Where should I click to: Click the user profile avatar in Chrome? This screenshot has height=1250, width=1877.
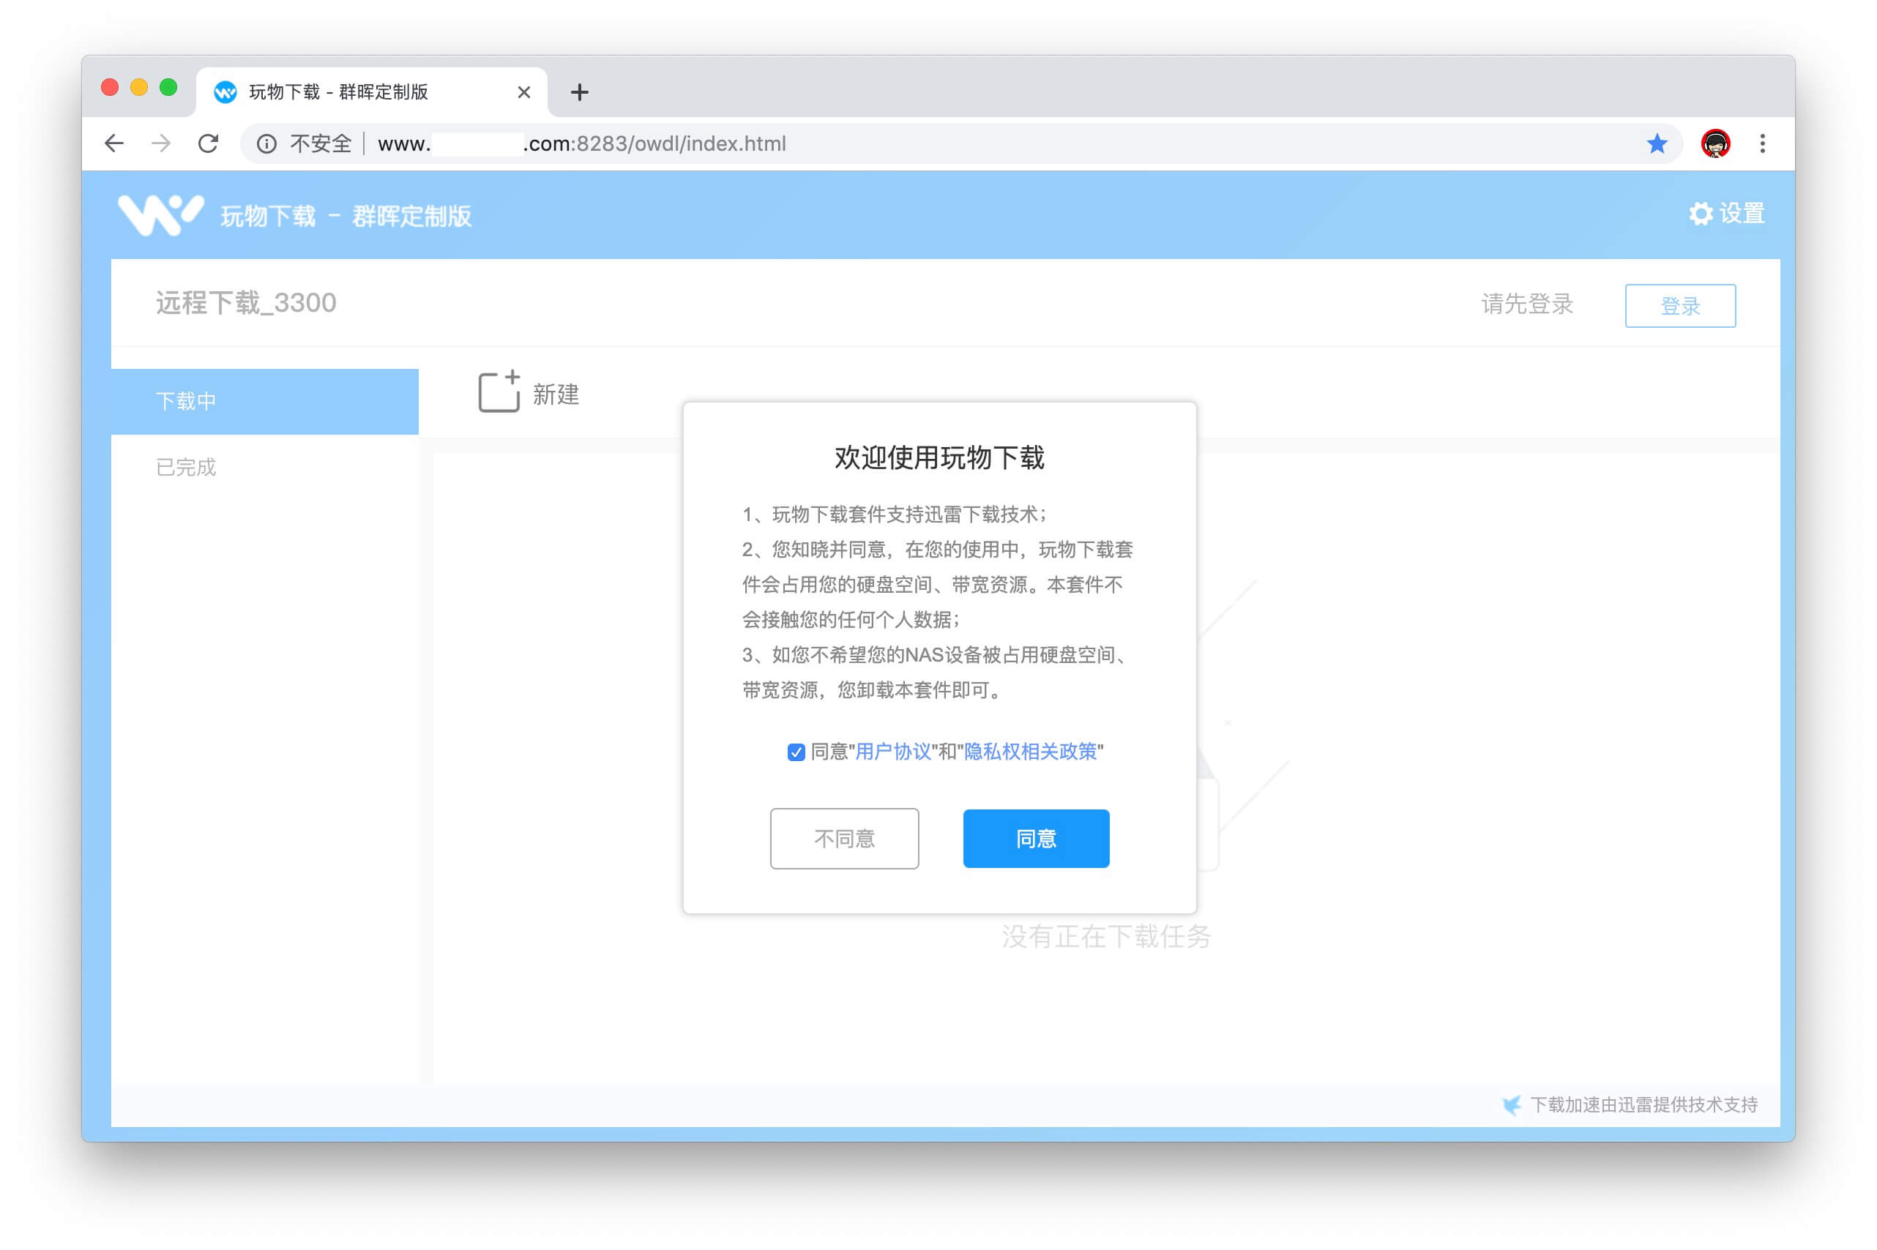pyautogui.click(x=1715, y=143)
